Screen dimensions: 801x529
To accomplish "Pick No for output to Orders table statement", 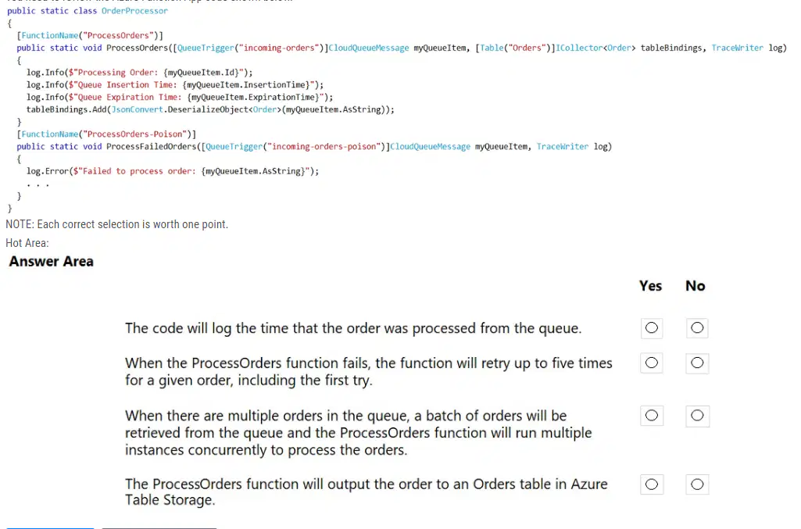I will click(697, 484).
